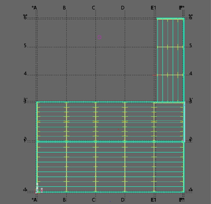
Task: Select the bottom grid label B
Action: (64, 200)
